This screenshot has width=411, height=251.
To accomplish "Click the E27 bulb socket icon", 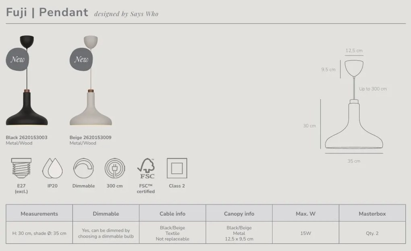I will coord(21,168).
